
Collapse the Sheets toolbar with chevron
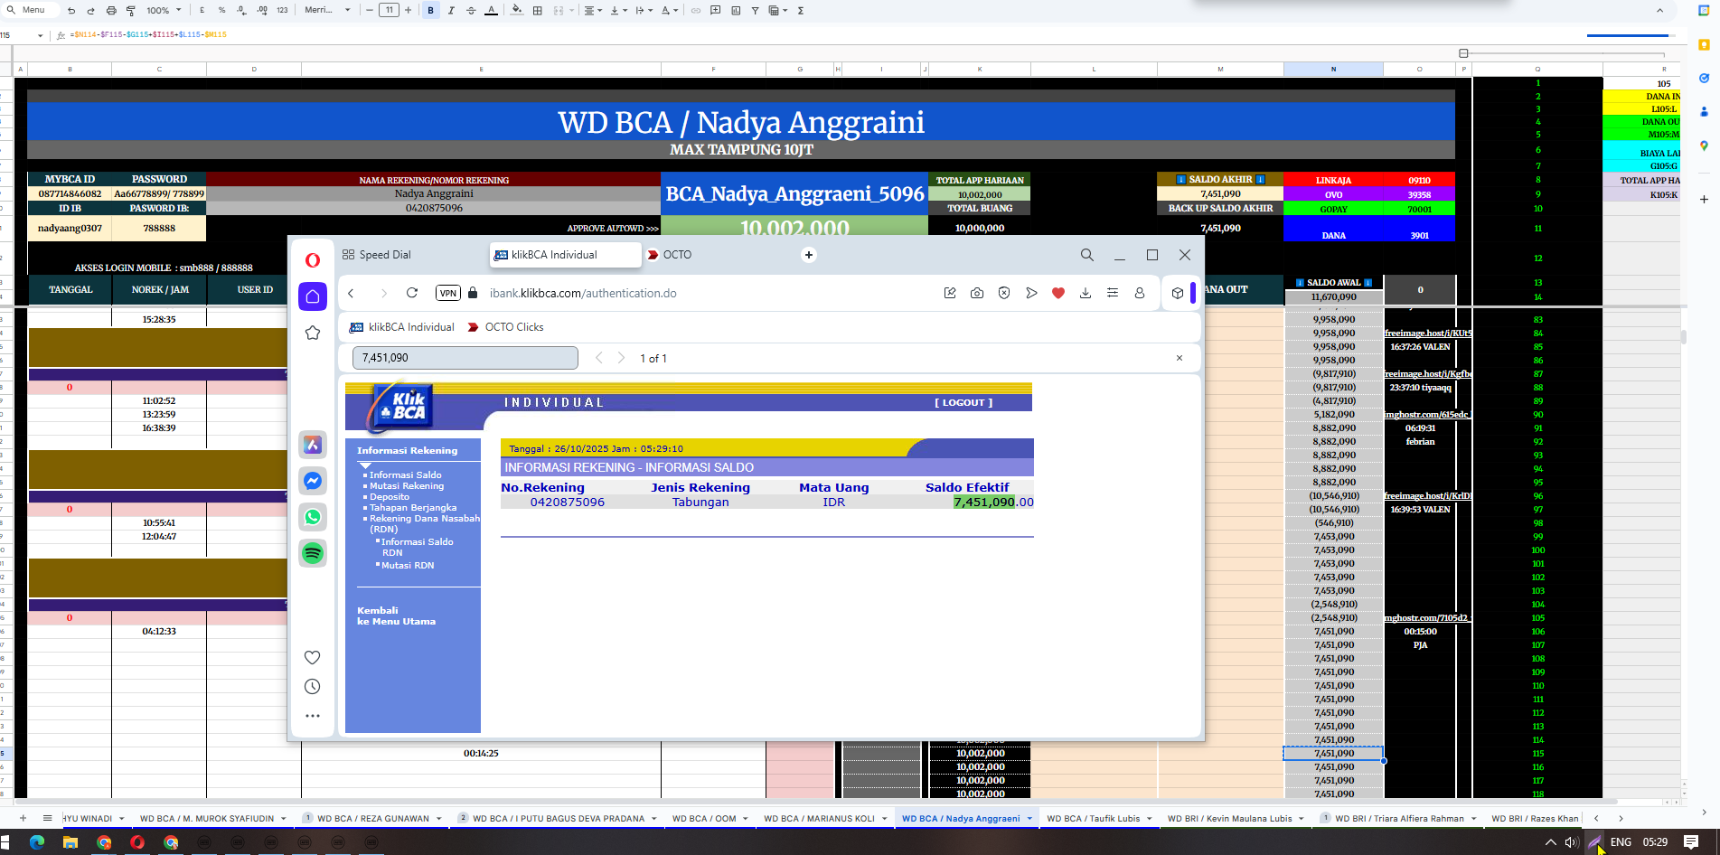point(1659,11)
